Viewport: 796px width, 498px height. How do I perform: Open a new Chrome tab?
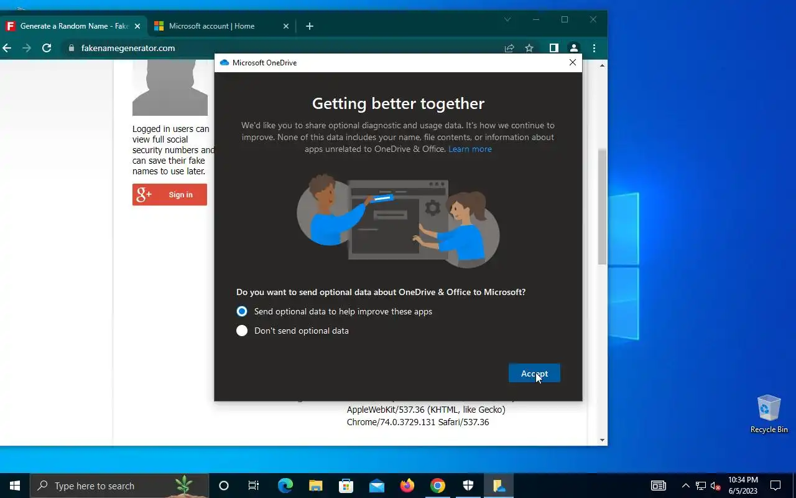coord(310,26)
